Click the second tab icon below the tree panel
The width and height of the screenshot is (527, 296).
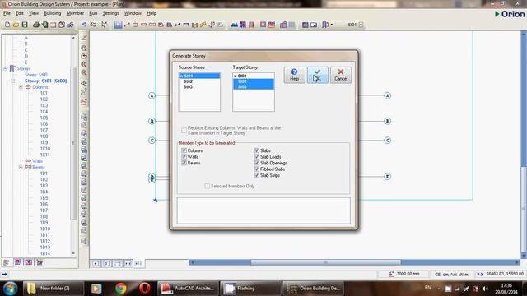click(18, 262)
